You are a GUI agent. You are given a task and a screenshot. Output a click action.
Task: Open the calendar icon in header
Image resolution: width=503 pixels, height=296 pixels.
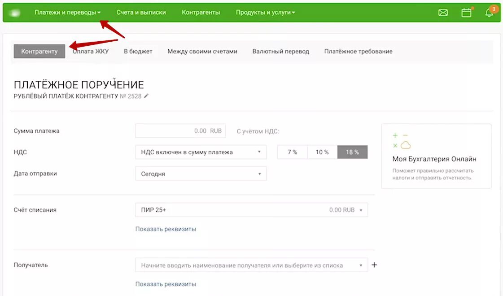pos(466,13)
